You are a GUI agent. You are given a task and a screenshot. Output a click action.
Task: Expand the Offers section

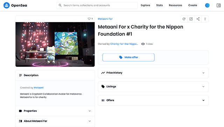(x=153, y=100)
